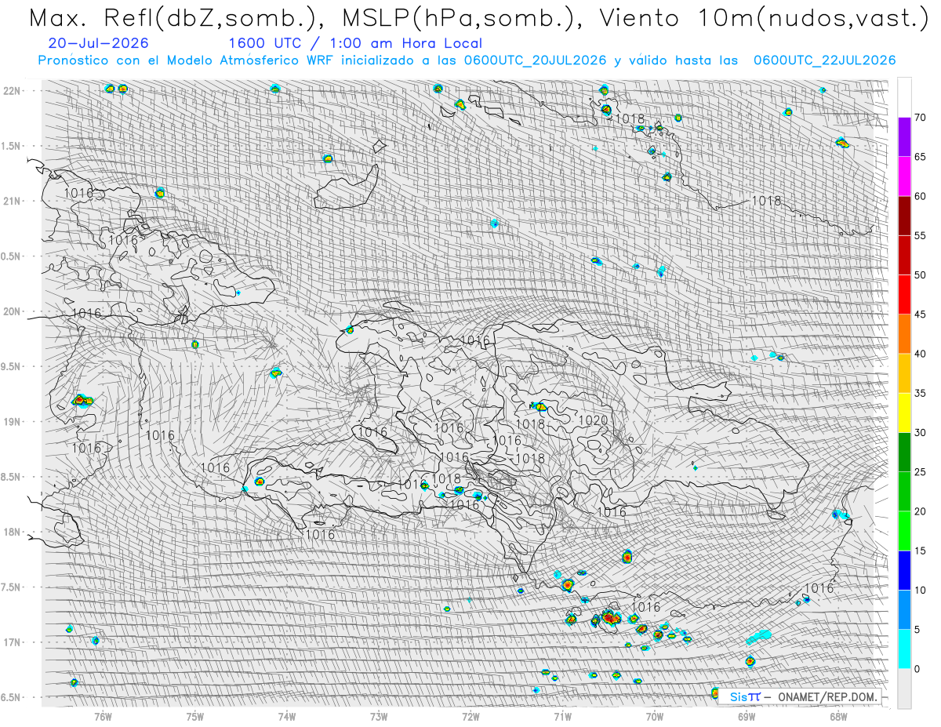Select the '75W' longitude label
The image size is (941, 727).
pyautogui.click(x=195, y=715)
